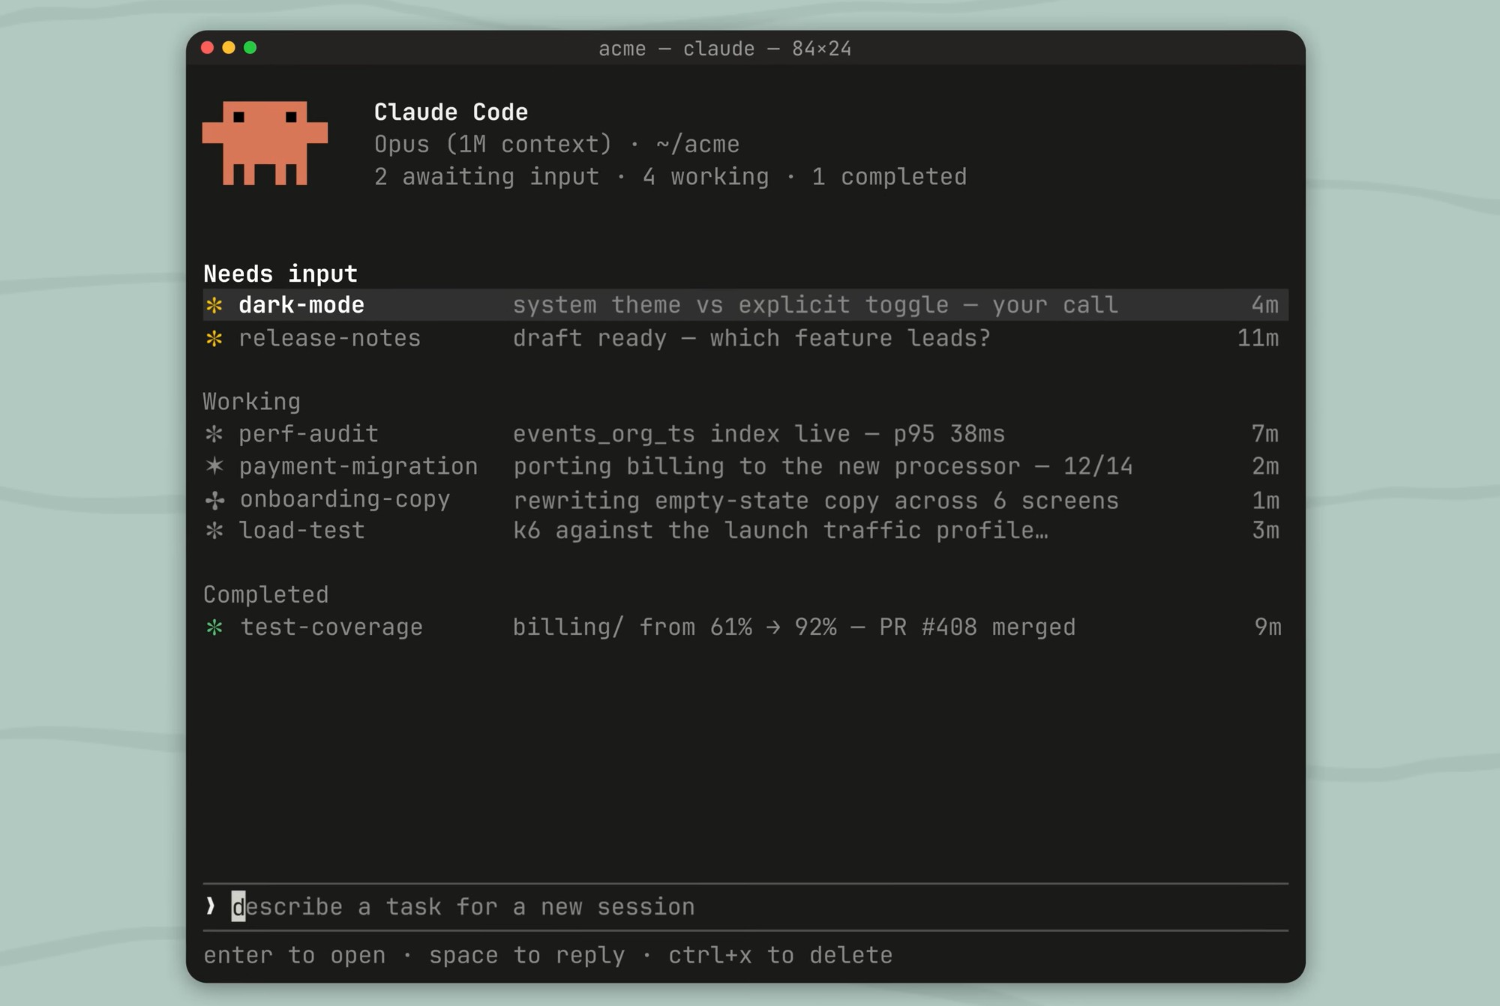Click the Claude Code pixel mascot logo

(x=265, y=143)
